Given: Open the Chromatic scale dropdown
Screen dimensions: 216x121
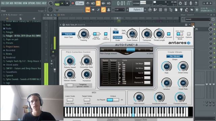Looking at the screenshot, I should point(117,37).
